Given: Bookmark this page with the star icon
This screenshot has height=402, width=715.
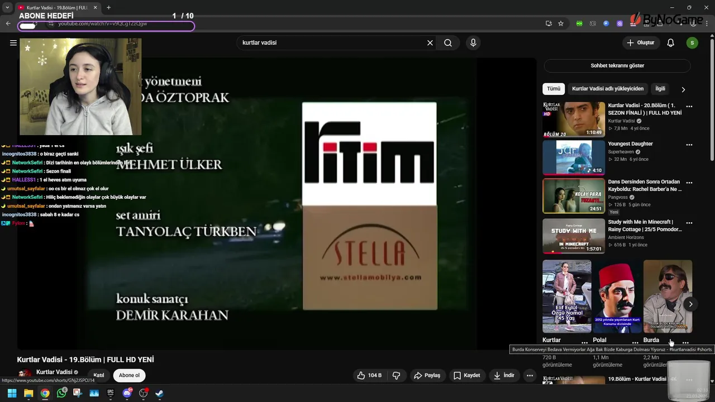Looking at the screenshot, I should pos(561,23).
